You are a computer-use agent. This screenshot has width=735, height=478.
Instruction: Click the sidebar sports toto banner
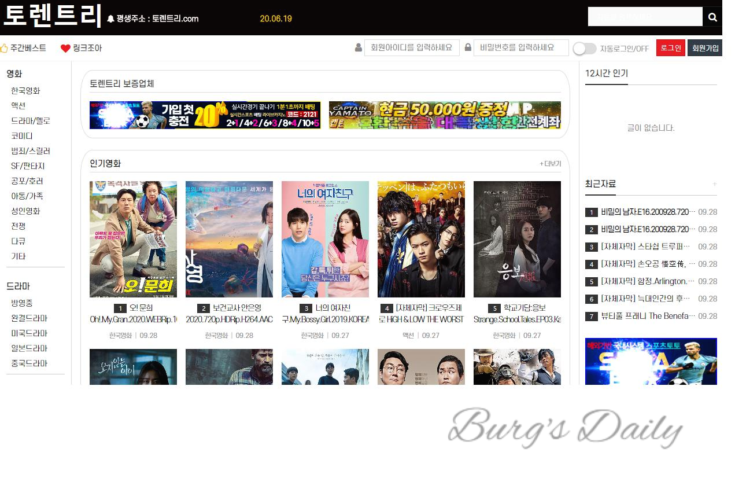point(651,362)
